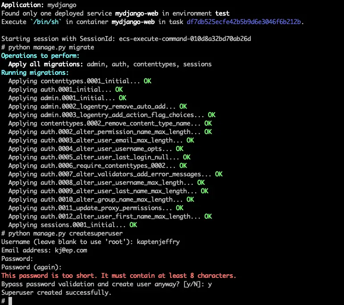The image size is (344, 305).
Task: Click auth.0007_alter_validators_add_error_messages migration line
Action: pos(115,174)
